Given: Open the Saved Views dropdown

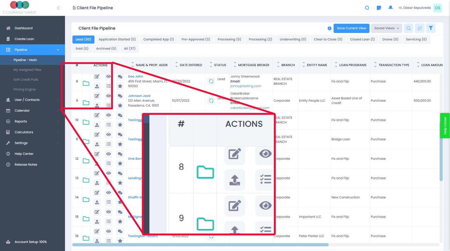Looking at the screenshot, I should [x=386, y=28].
